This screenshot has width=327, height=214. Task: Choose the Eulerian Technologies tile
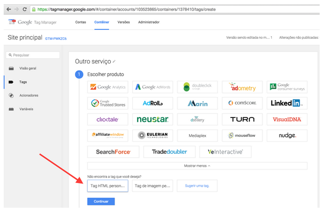point(153,136)
